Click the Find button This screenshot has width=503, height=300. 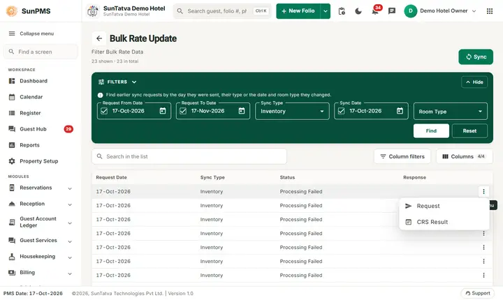tap(431, 130)
